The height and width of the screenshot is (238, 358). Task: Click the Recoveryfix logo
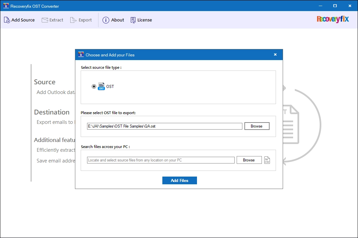(x=333, y=19)
